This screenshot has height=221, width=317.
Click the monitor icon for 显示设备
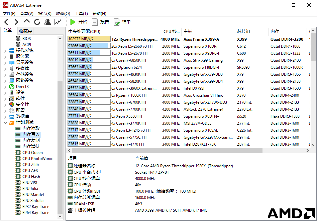(11, 63)
